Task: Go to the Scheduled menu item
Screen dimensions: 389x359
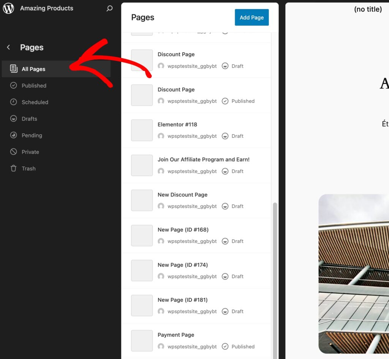Action: click(x=35, y=102)
